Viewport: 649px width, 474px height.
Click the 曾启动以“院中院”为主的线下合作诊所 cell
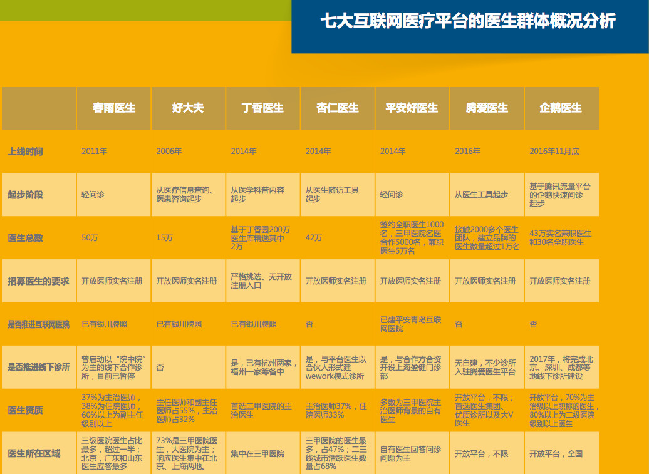point(114,368)
